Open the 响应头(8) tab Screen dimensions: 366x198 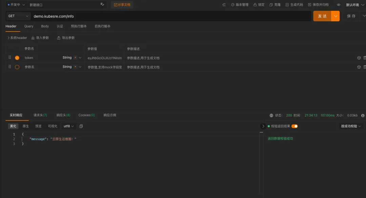coord(63,115)
